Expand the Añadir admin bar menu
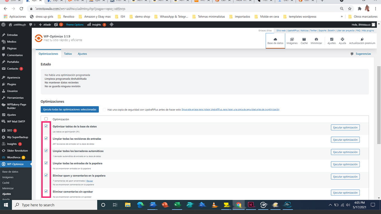This screenshot has height=214, width=381. click(45, 25)
